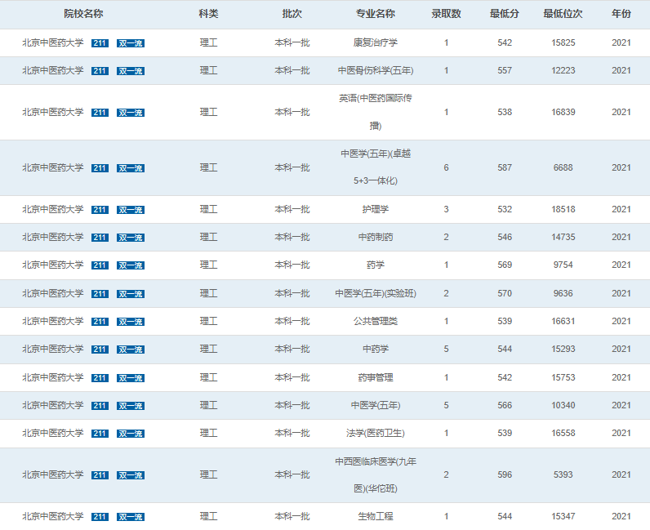The height and width of the screenshot is (530, 650).
Task: Click the 批次 column header
Action: pos(292,14)
